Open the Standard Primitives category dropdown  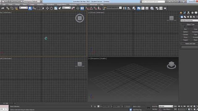[x=189, y=21]
